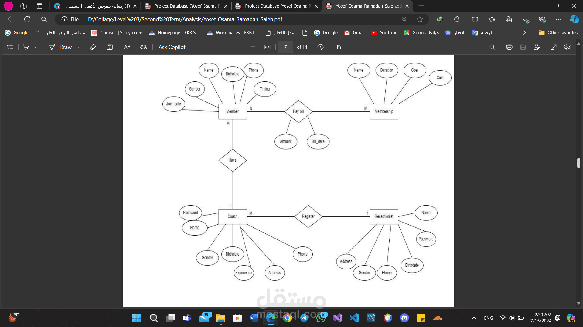Expand more favorites bar chevron

pyautogui.click(x=524, y=33)
